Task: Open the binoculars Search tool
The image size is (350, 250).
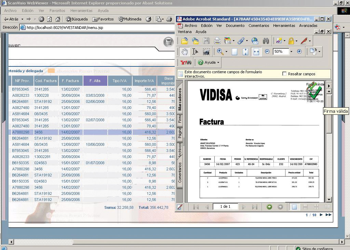Action: [266, 41]
